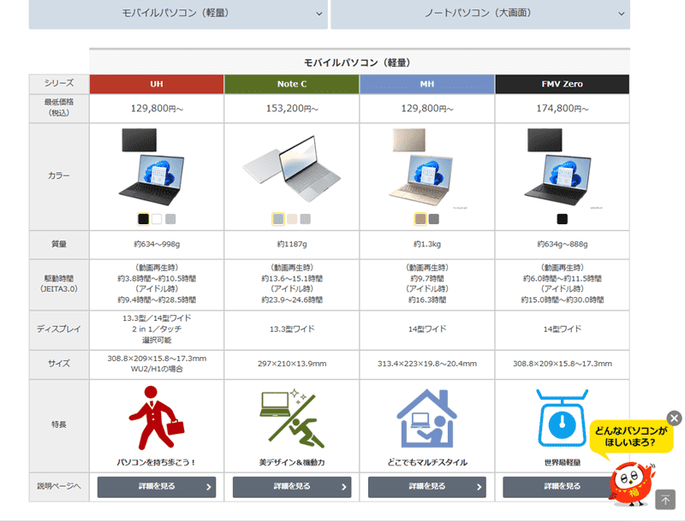Viewport: 685px width, 522px height.
Task: Open 詳細を見る for the FMV Zero series
Action: pyautogui.click(x=563, y=487)
